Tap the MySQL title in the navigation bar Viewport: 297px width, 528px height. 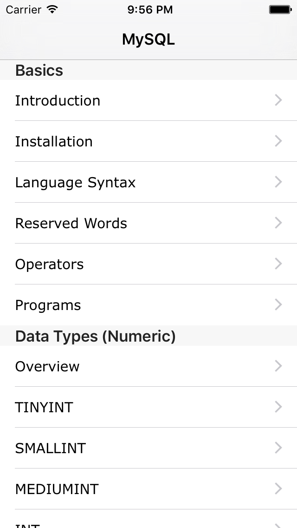[x=148, y=40]
